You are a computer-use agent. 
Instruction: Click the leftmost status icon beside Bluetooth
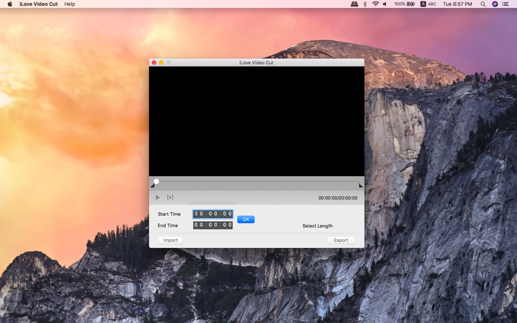click(354, 4)
